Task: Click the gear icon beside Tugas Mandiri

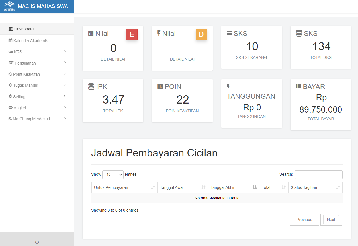Action: click(11, 85)
